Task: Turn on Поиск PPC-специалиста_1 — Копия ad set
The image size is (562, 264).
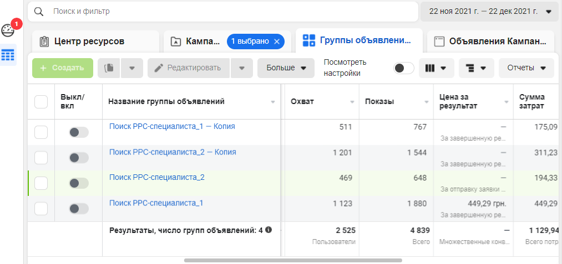Action: point(78,132)
